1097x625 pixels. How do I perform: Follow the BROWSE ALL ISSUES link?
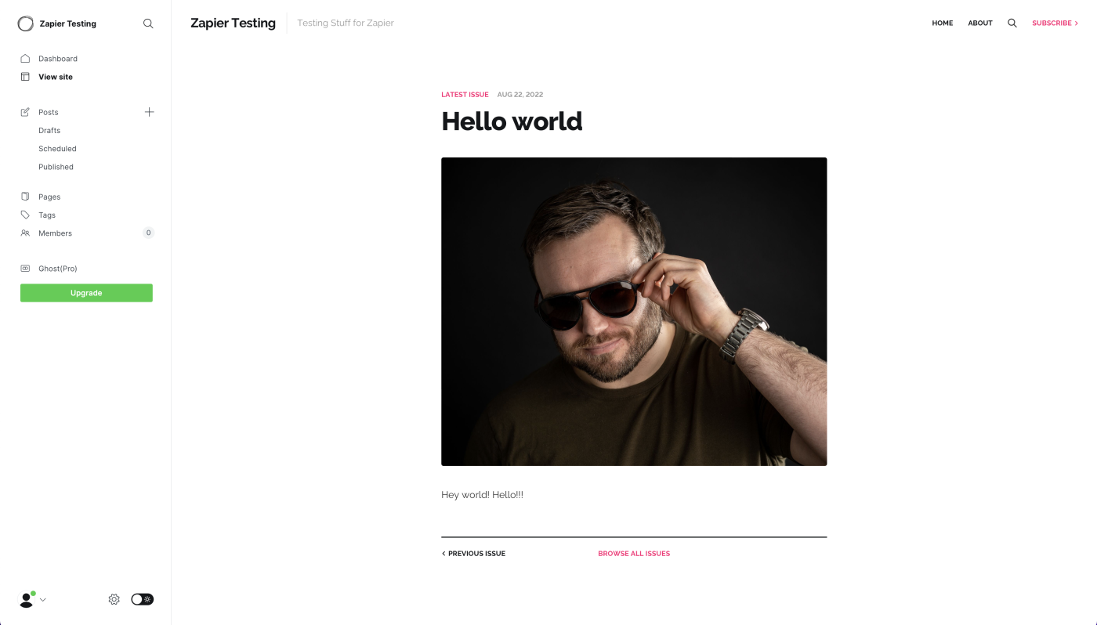click(x=634, y=554)
